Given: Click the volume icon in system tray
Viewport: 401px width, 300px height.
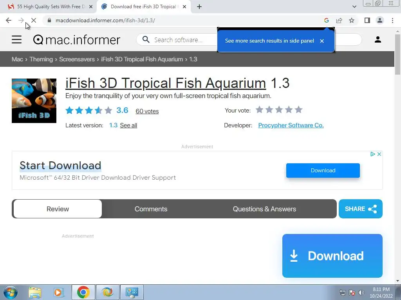Looking at the screenshot, I should [x=361, y=293].
